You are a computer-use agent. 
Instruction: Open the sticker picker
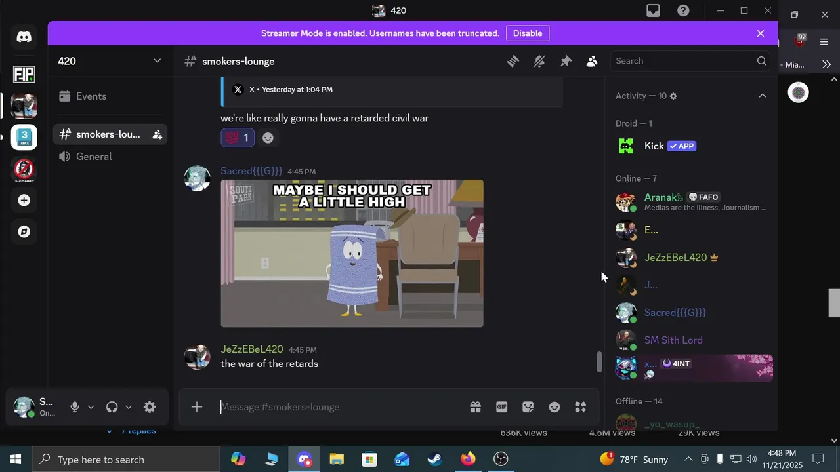(x=528, y=407)
